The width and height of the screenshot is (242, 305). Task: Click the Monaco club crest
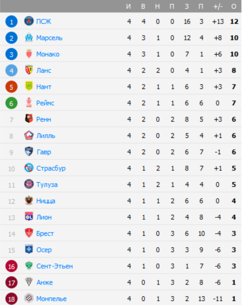29,54
